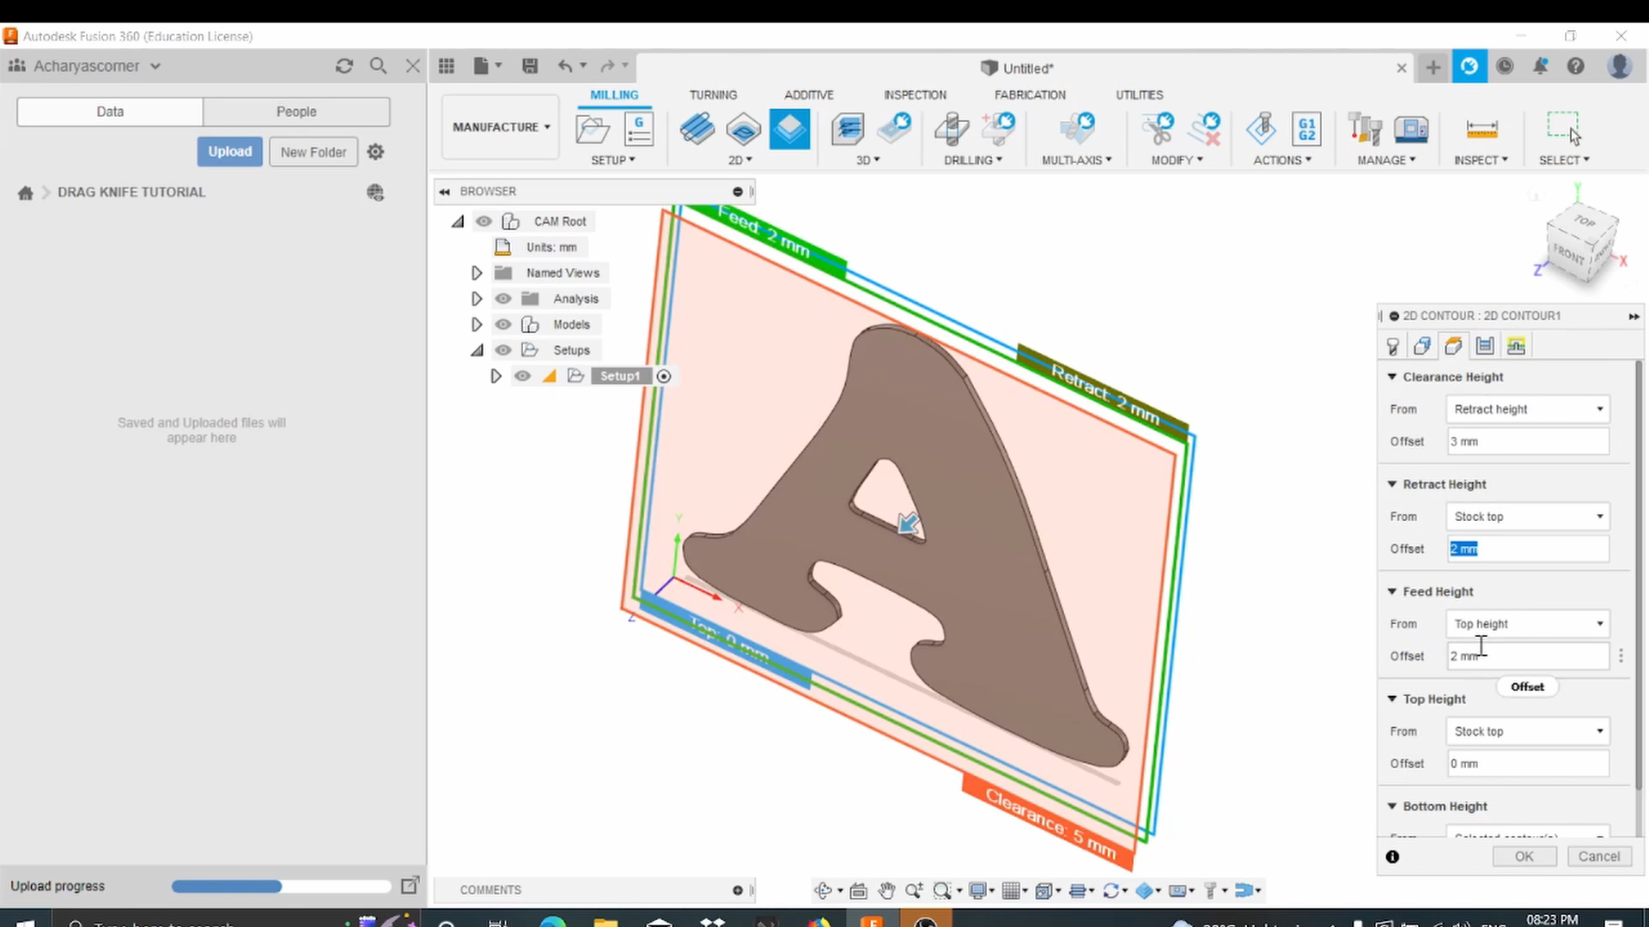The image size is (1649, 927).
Task: Edit the Retract Height Offset field
Action: click(x=1528, y=548)
